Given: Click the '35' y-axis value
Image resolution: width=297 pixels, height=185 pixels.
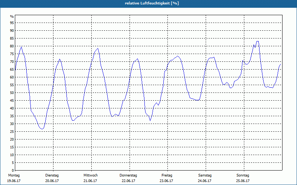Looking at the screenshot, I should tap(12, 116).
